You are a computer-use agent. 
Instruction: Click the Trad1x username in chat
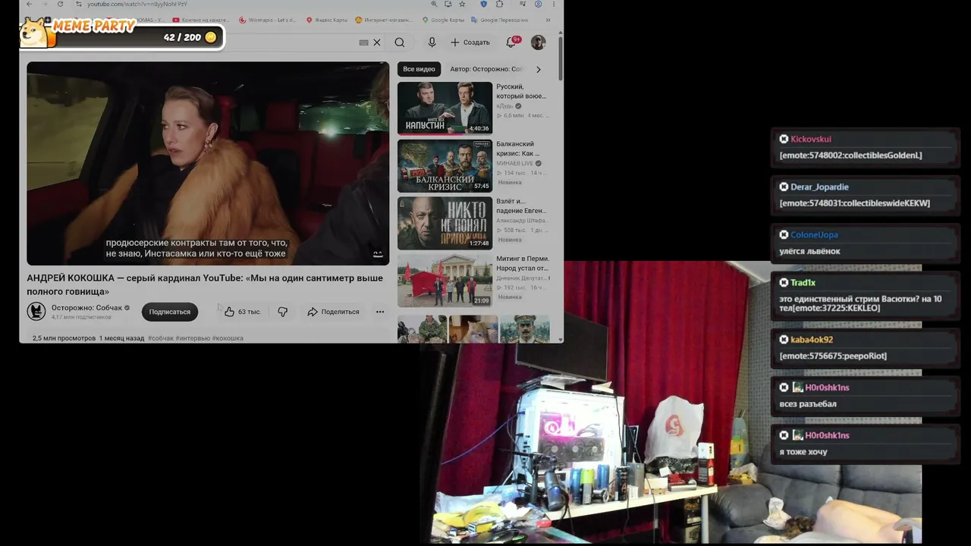point(803,282)
